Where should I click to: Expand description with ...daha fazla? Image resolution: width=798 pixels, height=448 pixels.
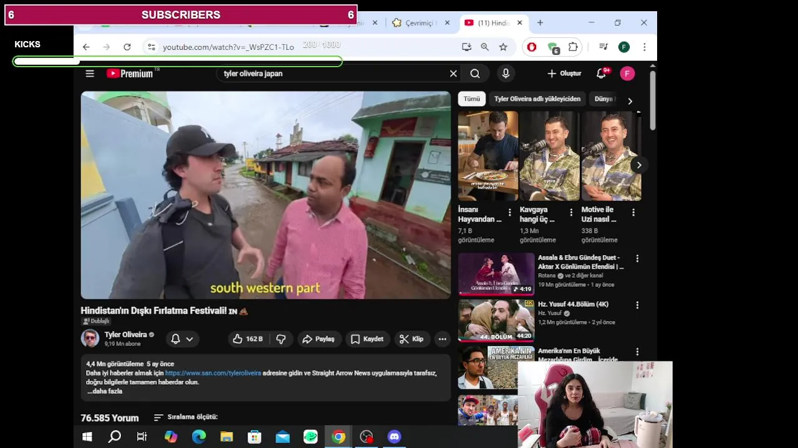point(104,391)
